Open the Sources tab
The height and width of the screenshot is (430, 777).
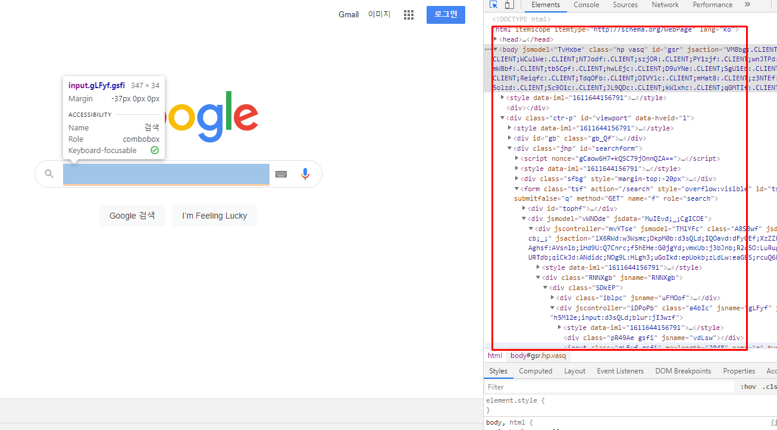pyautogui.click(x=625, y=5)
